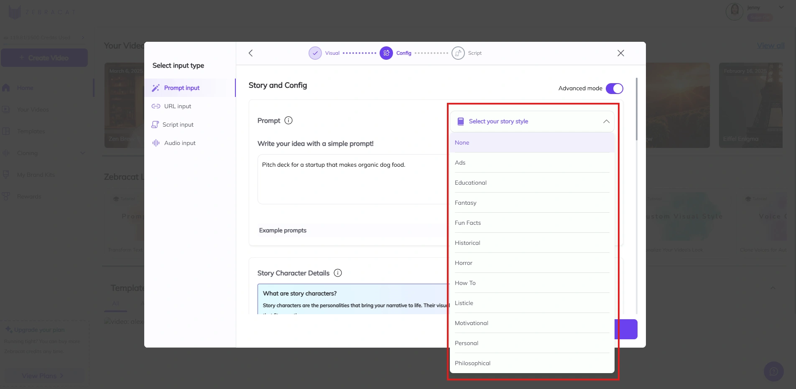Select Prompt input type

click(x=190, y=88)
